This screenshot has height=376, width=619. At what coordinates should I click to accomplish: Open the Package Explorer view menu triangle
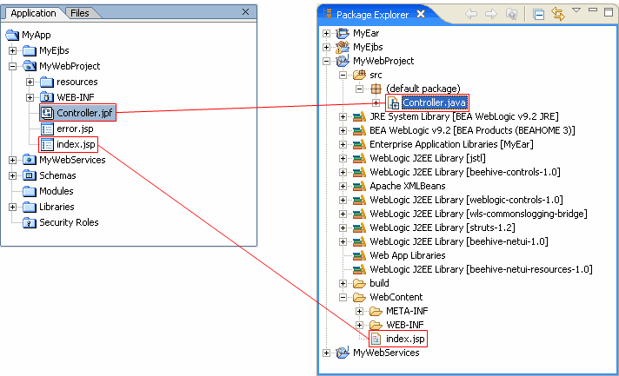(x=576, y=10)
